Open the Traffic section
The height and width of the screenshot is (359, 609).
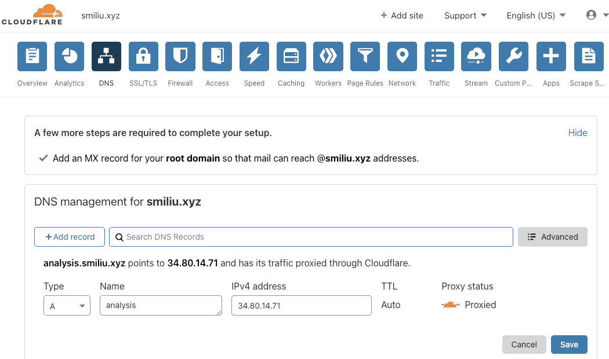439,57
